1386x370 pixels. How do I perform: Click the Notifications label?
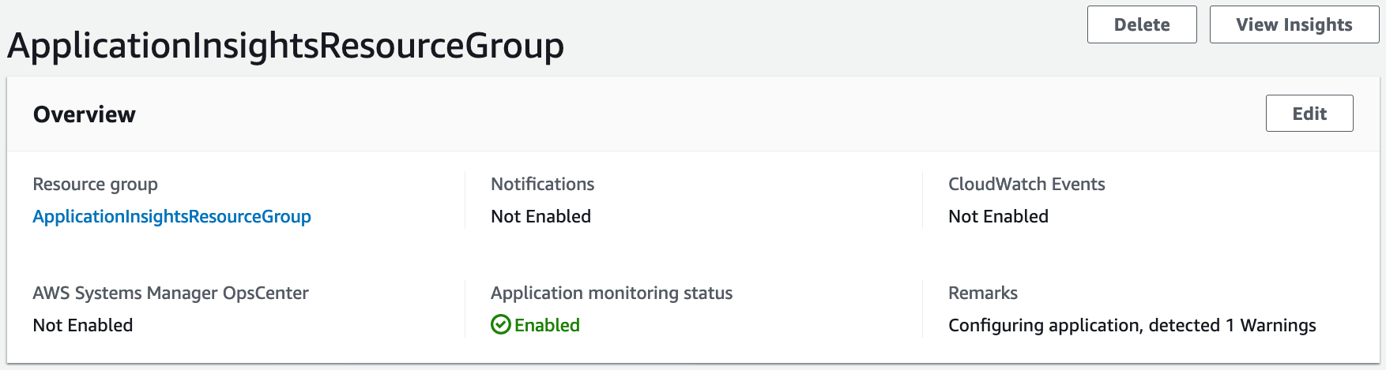542,184
